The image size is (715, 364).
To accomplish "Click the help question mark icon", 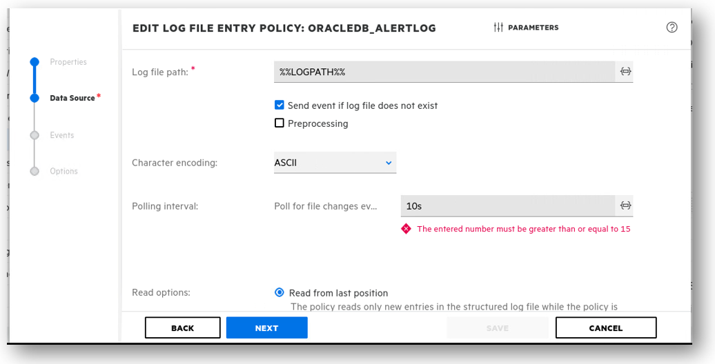I will pyautogui.click(x=672, y=28).
